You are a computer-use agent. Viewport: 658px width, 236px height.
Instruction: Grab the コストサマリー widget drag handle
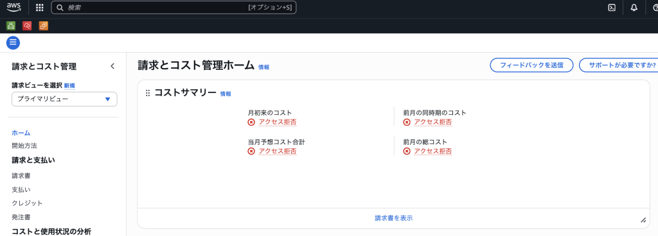click(x=148, y=94)
